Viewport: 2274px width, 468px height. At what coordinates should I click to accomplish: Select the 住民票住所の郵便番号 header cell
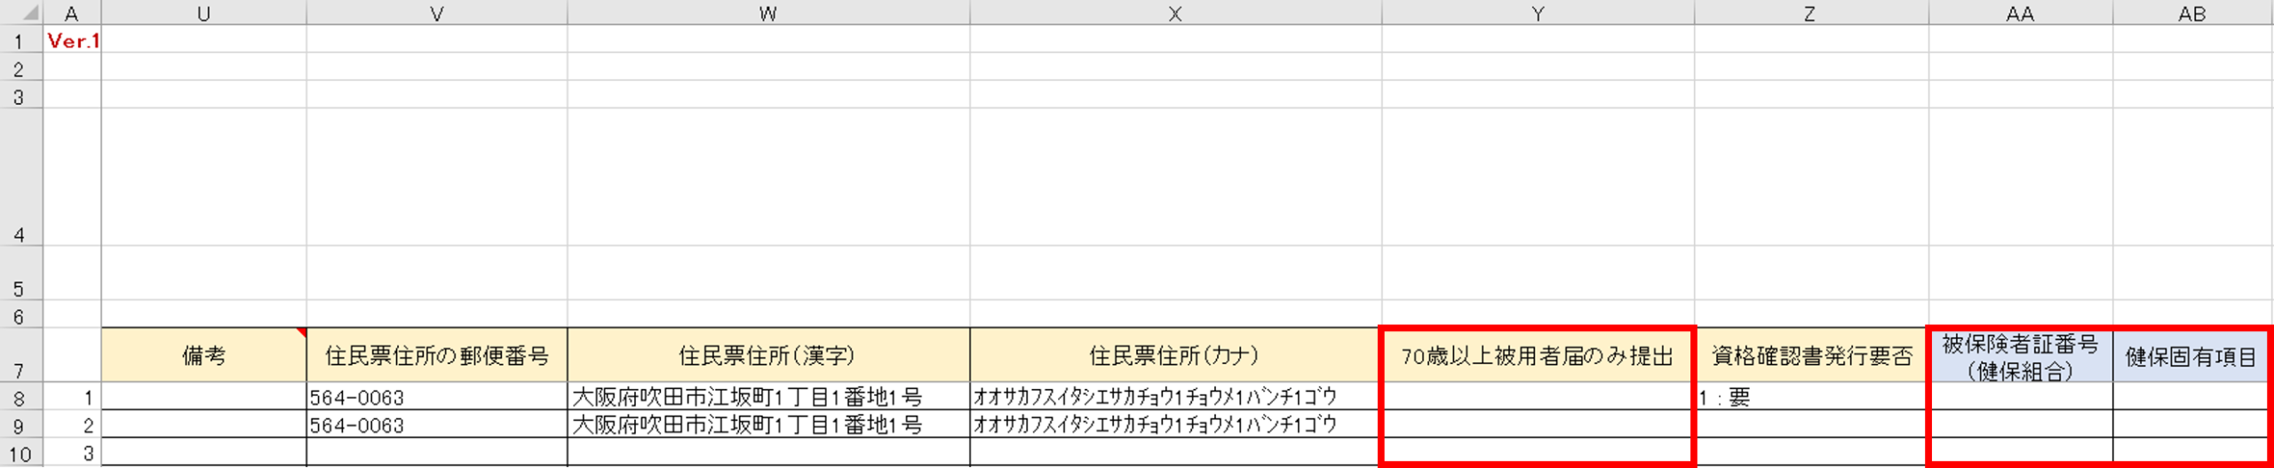(x=437, y=356)
